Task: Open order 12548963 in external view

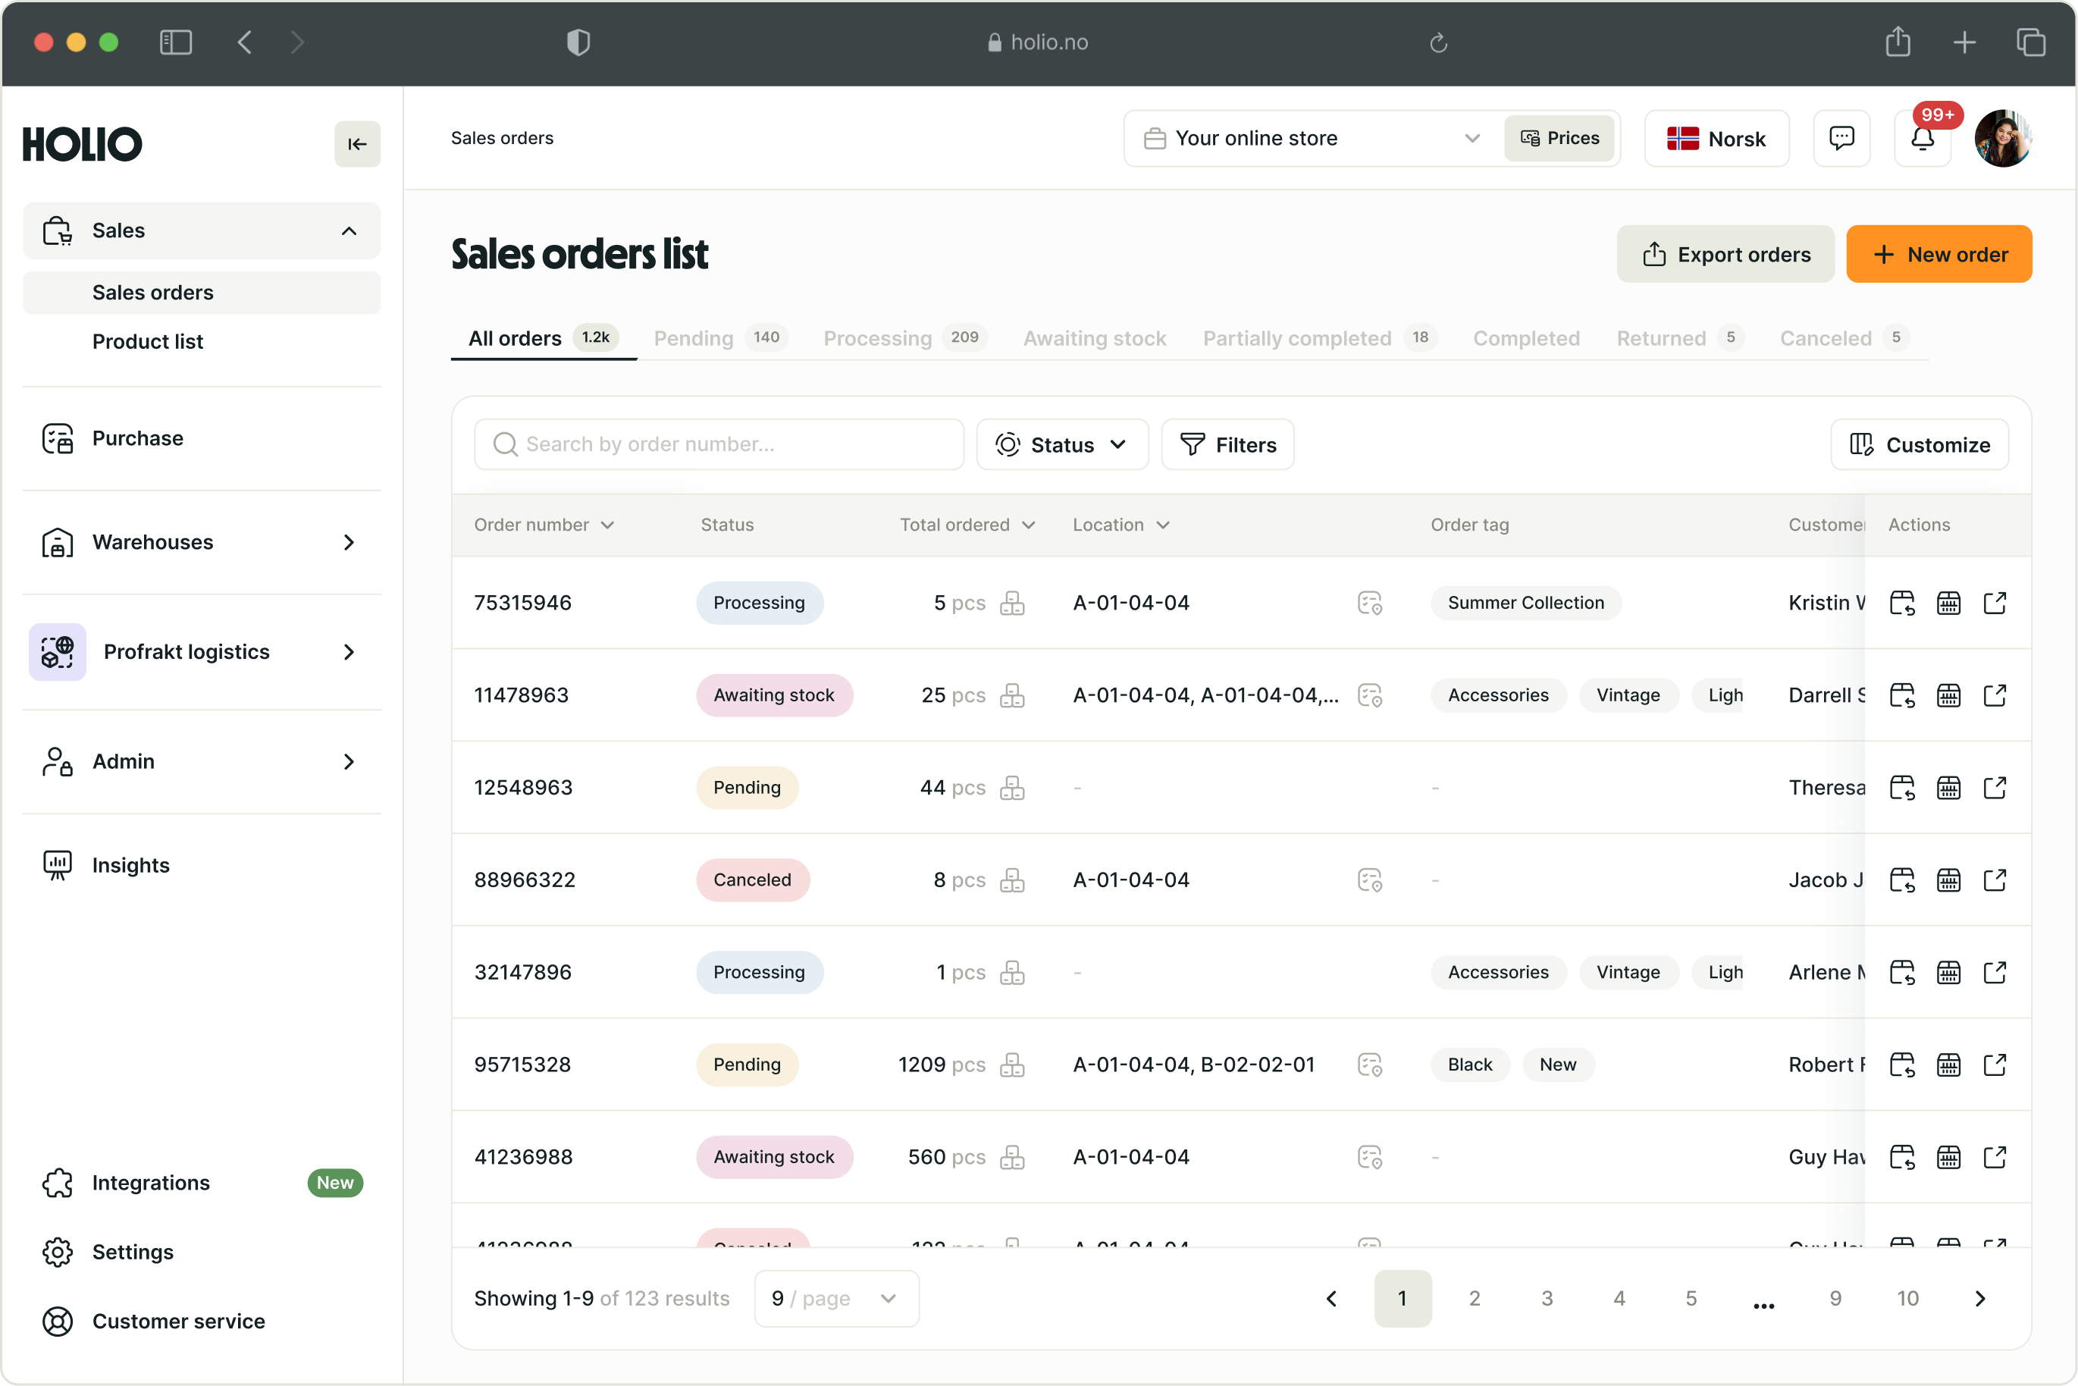Action: [x=1995, y=788]
